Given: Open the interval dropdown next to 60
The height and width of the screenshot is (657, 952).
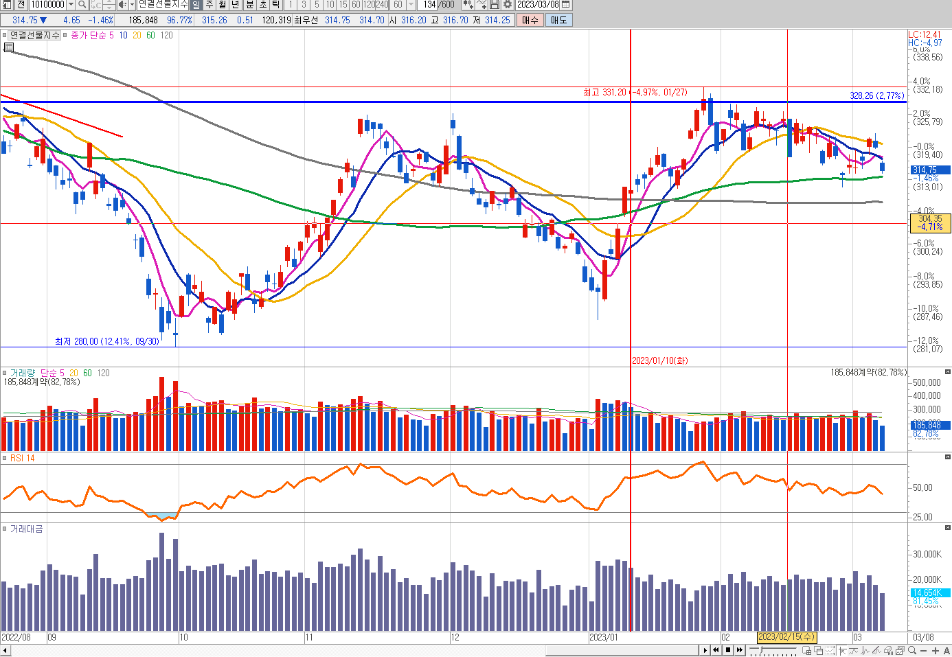Looking at the screenshot, I should (411, 5).
